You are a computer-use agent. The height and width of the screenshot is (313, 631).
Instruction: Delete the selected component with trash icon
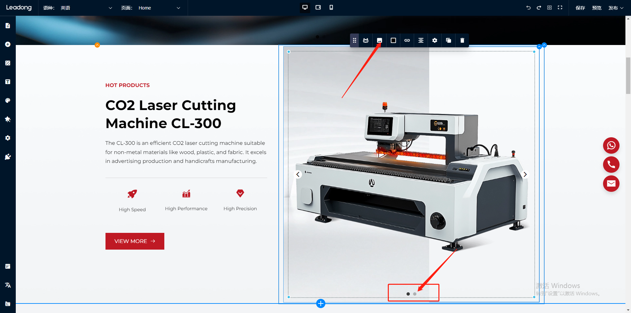coord(462,40)
